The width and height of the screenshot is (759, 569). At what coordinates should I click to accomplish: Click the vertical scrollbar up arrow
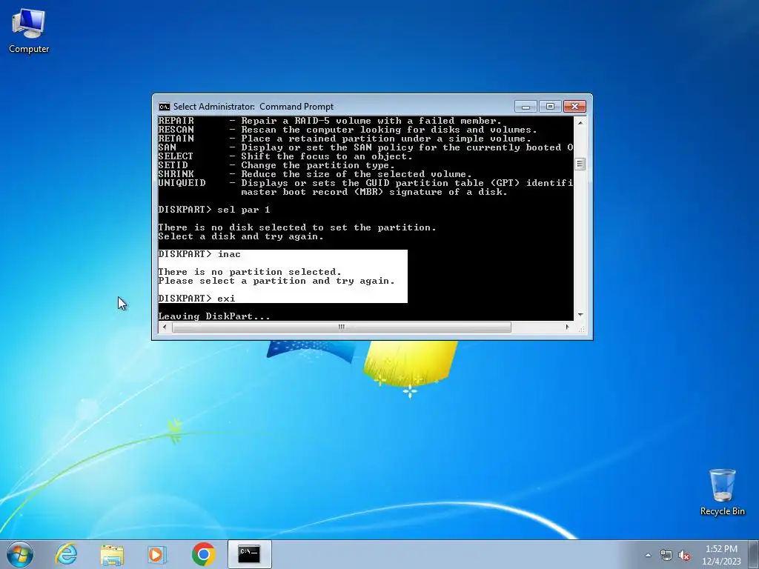(x=580, y=123)
